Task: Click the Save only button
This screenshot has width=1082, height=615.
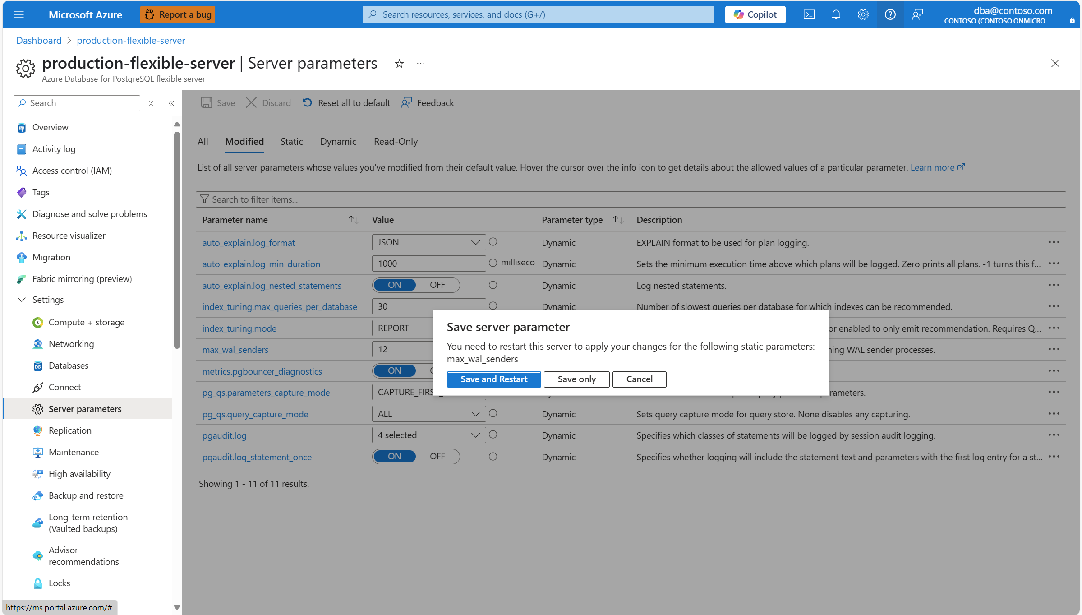Action: 576,379
